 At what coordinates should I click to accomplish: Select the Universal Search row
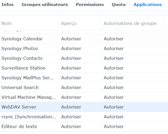pos(84,87)
